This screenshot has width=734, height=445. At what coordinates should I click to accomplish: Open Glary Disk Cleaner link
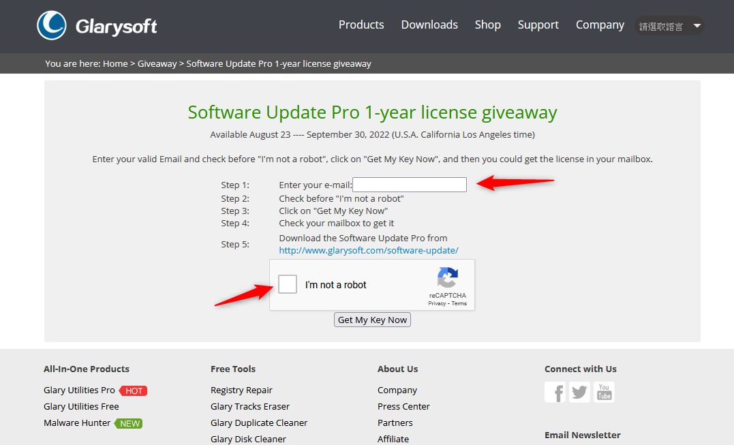pos(248,439)
